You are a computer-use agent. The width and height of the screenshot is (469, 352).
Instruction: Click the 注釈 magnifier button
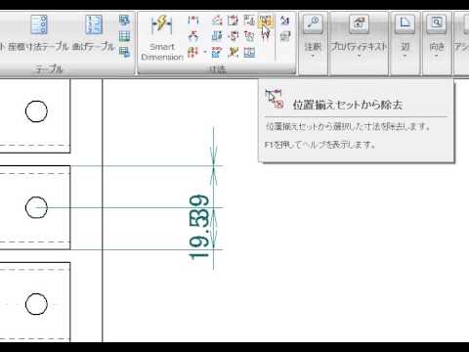click(x=313, y=23)
